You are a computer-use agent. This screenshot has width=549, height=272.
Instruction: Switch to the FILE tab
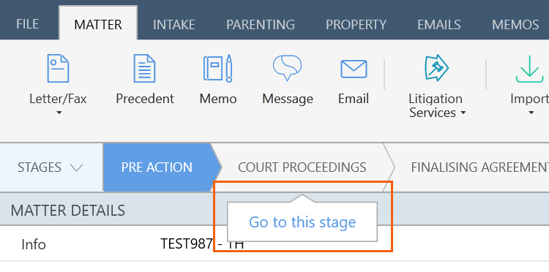[28, 24]
